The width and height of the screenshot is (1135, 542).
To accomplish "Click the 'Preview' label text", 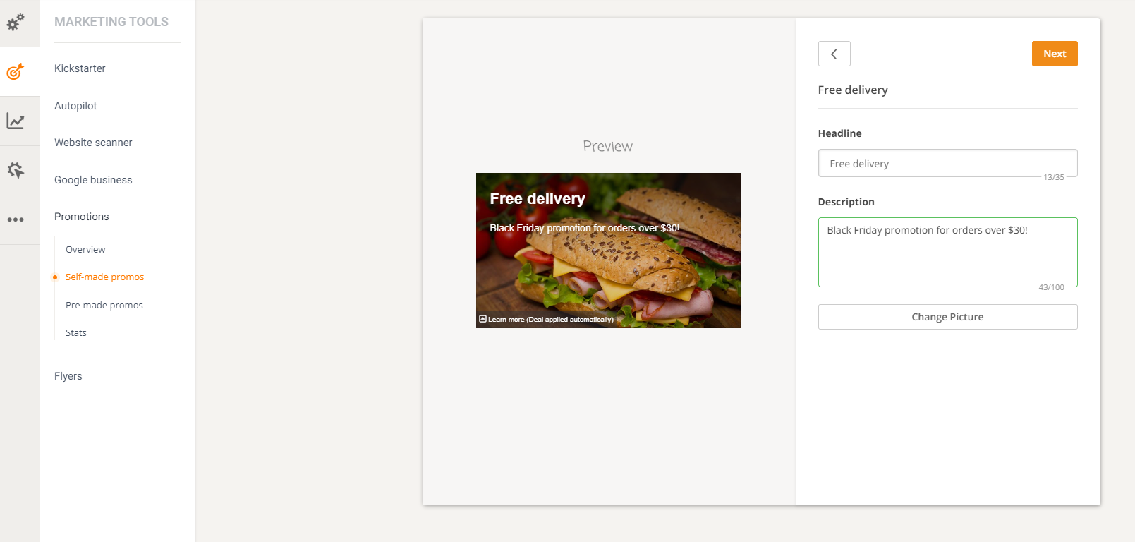I will 607,146.
